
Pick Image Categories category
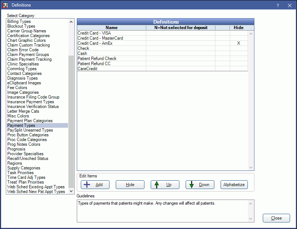pyautogui.click(x=37, y=92)
